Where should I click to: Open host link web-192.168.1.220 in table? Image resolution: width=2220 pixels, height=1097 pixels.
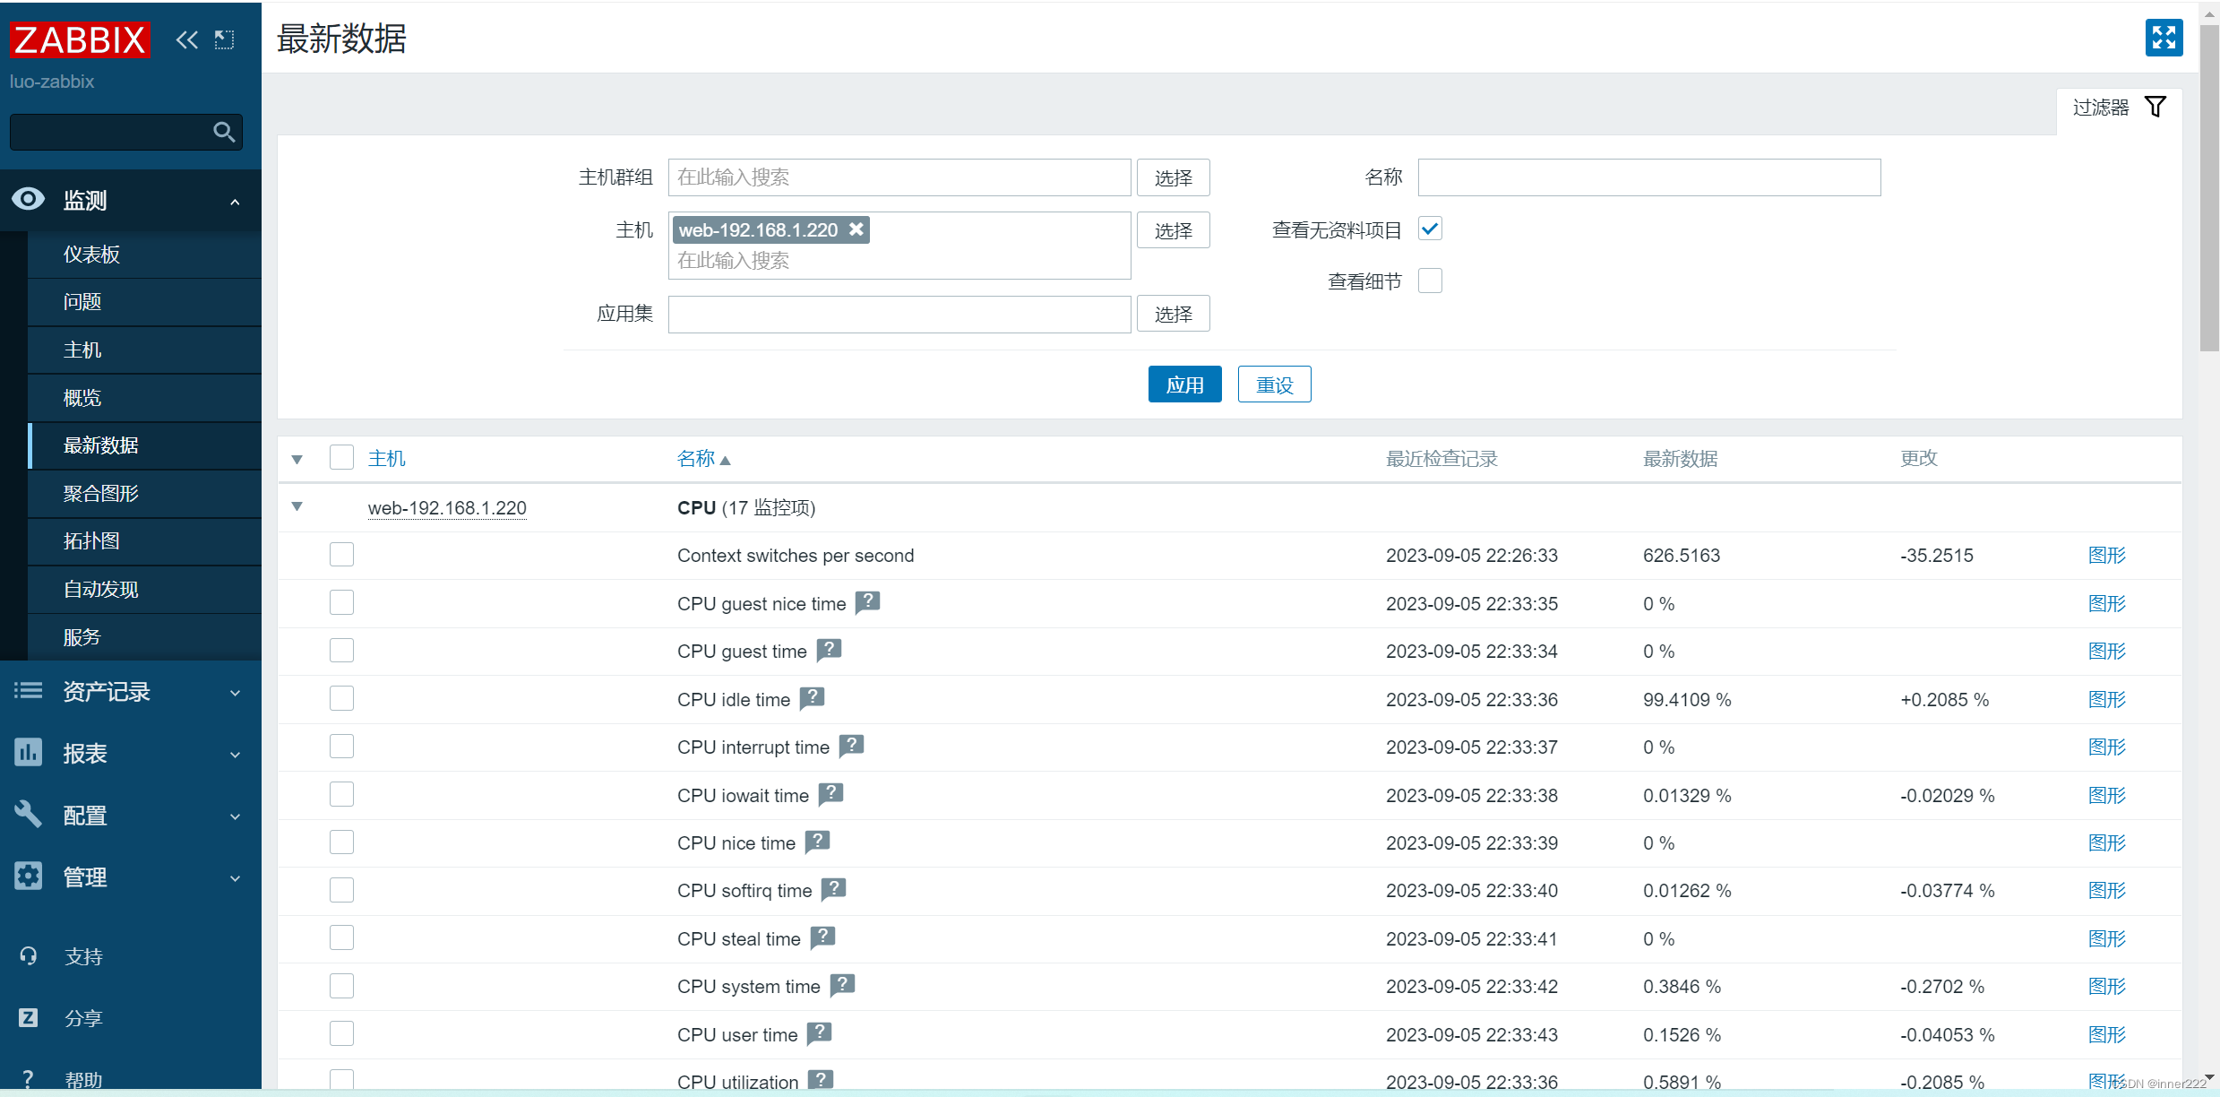coord(447,508)
